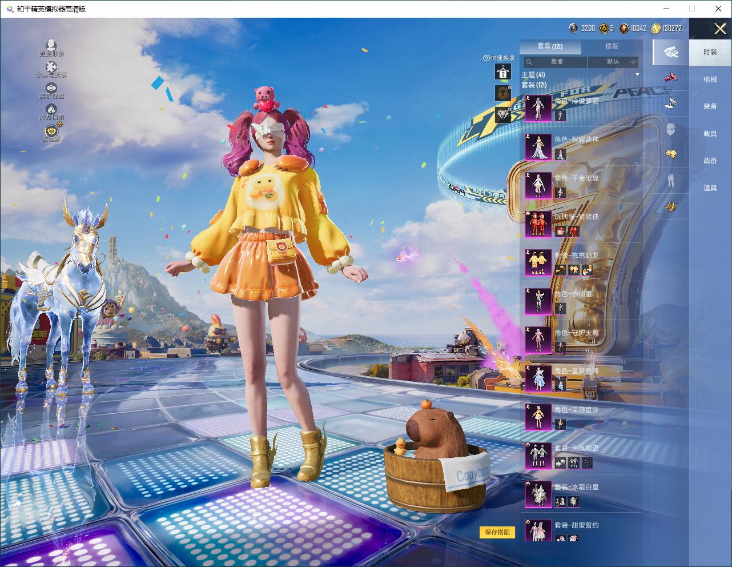Close the wardrobe with the X icon

pyautogui.click(x=720, y=29)
